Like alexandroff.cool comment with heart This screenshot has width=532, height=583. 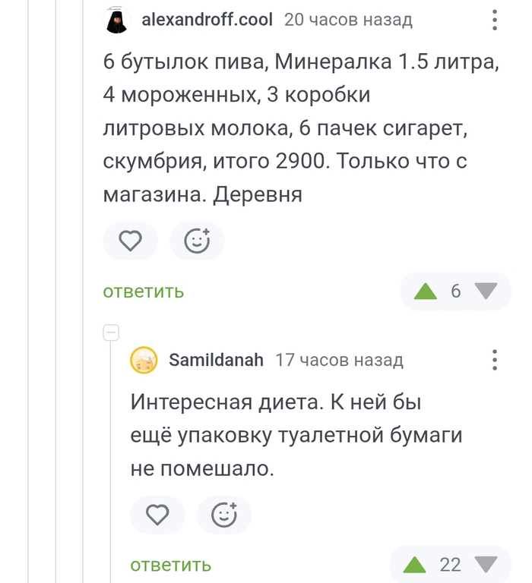(x=131, y=241)
